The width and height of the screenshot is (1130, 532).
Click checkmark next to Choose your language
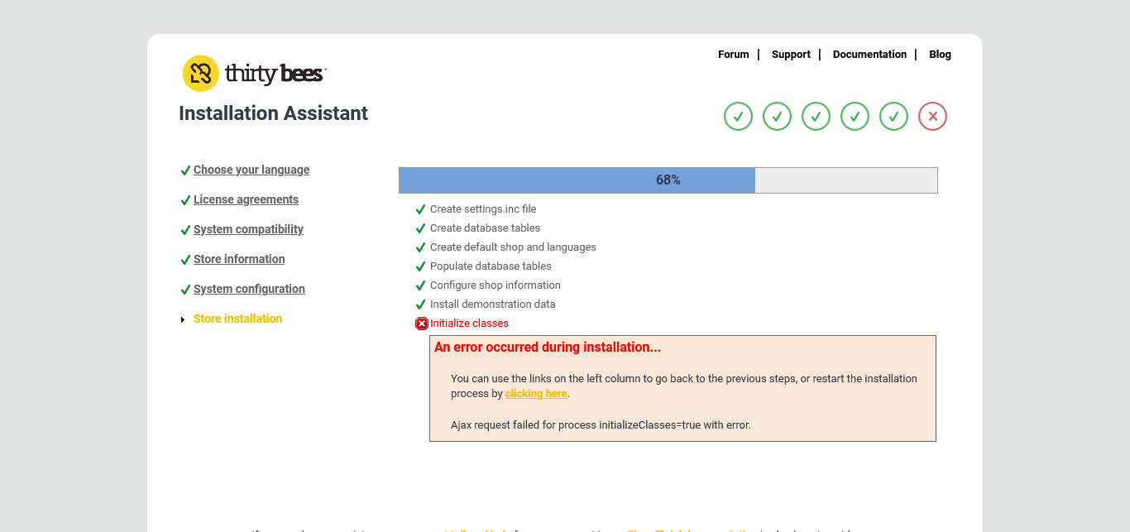[x=185, y=170]
